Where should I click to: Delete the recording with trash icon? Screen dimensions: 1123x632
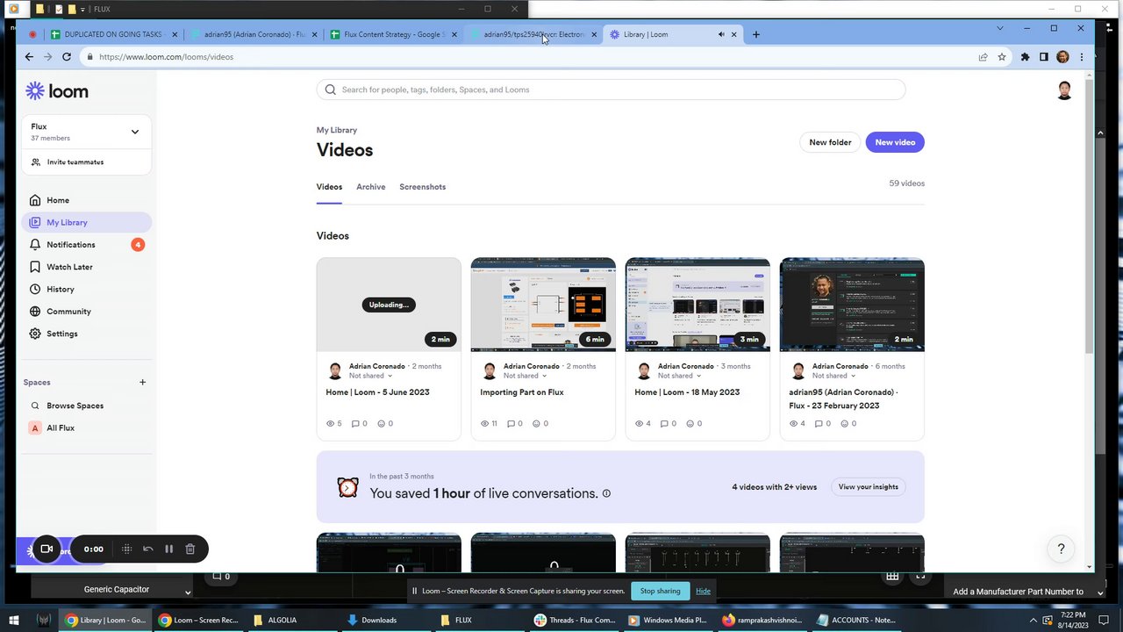[x=190, y=549]
